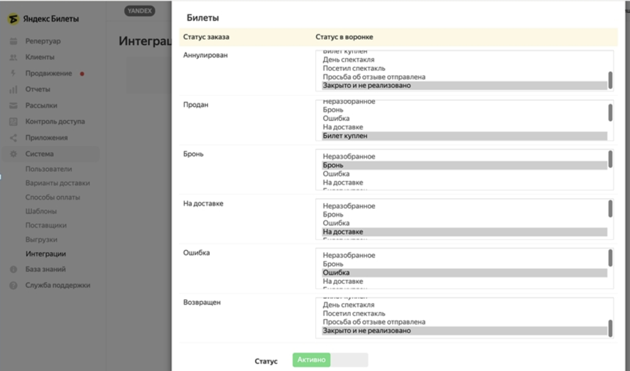Select Бронь in the Продан status list

[333, 110]
